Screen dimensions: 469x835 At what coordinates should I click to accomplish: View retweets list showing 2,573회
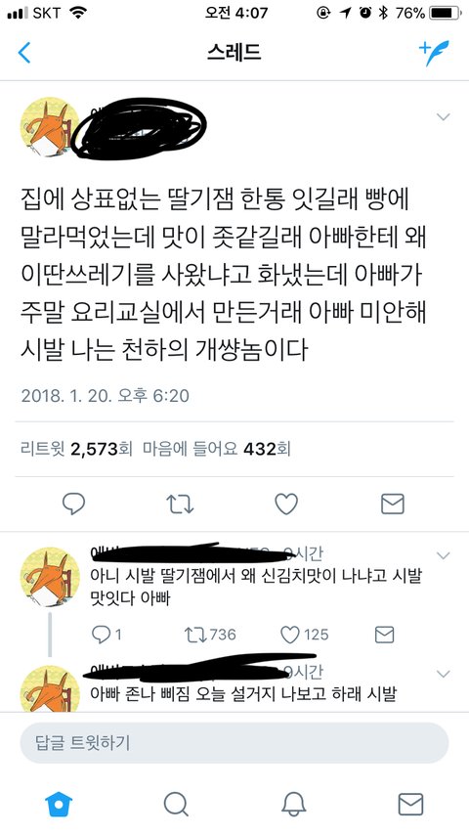point(76,450)
